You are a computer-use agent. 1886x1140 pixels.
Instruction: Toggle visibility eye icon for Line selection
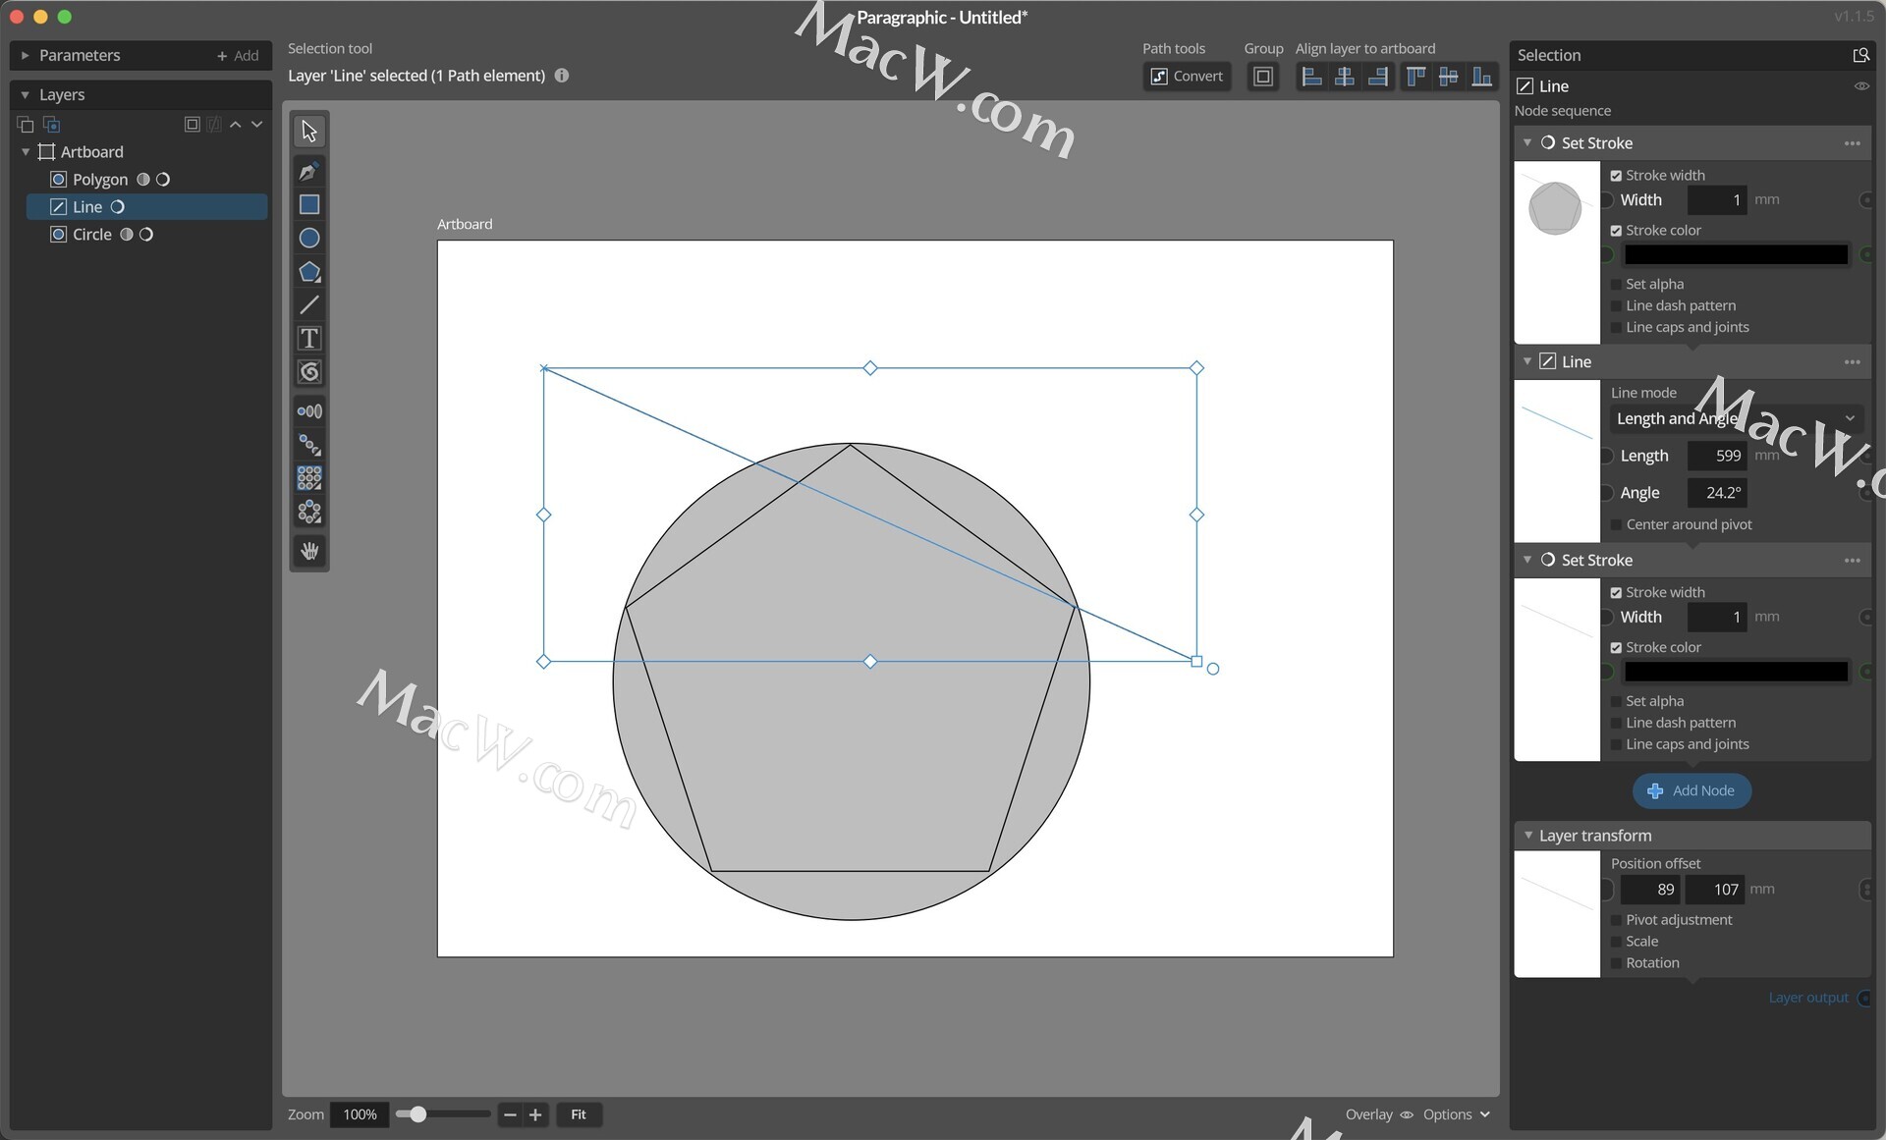click(x=1860, y=86)
